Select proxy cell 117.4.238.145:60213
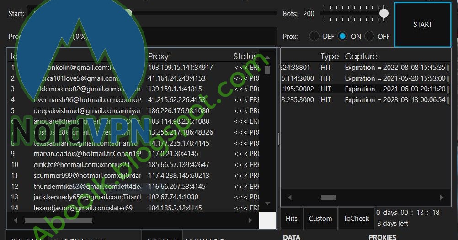The height and width of the screenshot is (240, 458). click(179, 175)
